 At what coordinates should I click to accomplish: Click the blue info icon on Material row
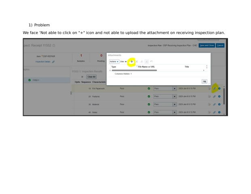[219, 104]
